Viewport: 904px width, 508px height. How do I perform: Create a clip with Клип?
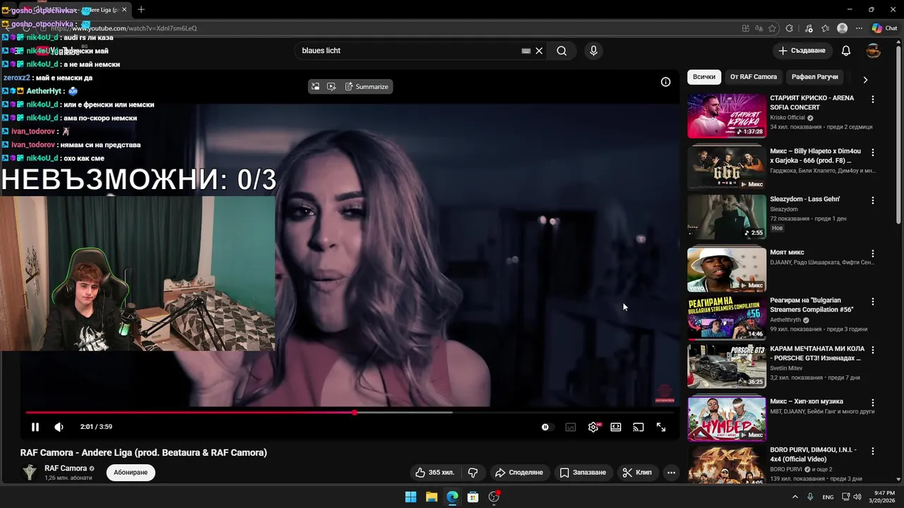click(637, 472)
